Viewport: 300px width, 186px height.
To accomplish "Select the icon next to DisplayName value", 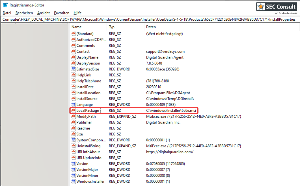I will tap(74, 57).
